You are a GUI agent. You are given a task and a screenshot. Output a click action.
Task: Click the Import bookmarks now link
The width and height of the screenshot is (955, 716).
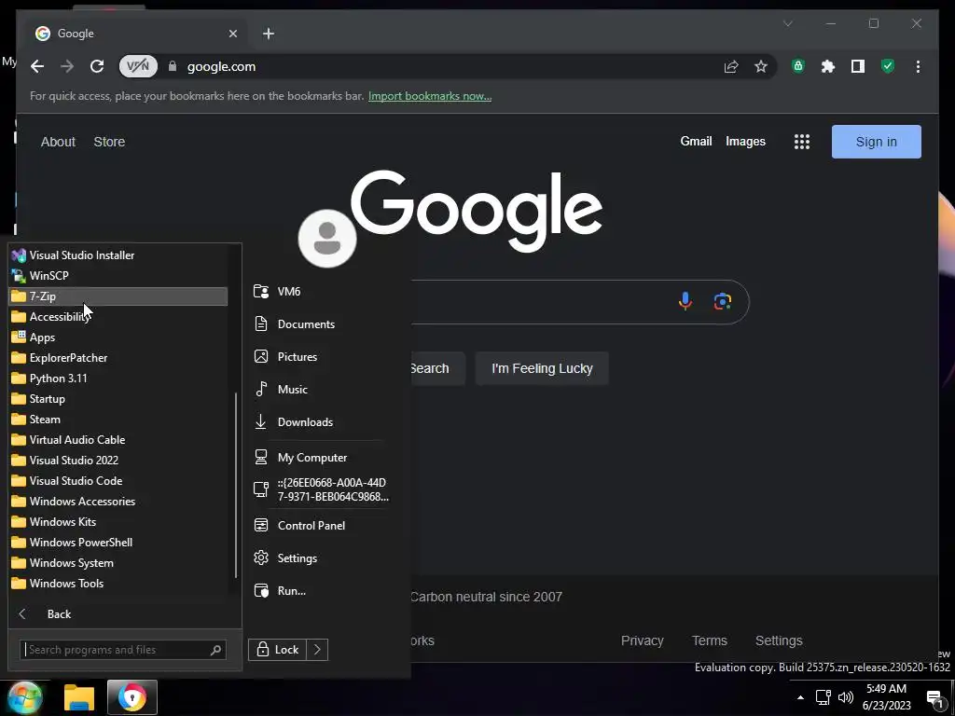pyautogui.click(x=430, y=96)
